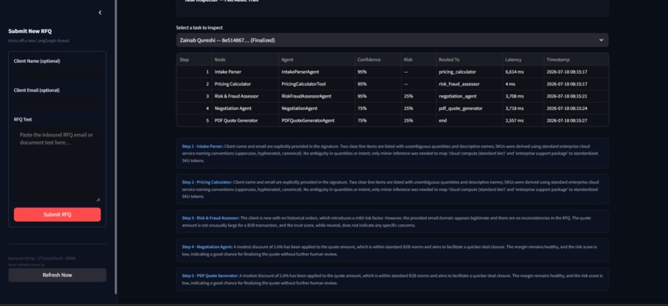Click the Client Email input field

coord(57,102)
